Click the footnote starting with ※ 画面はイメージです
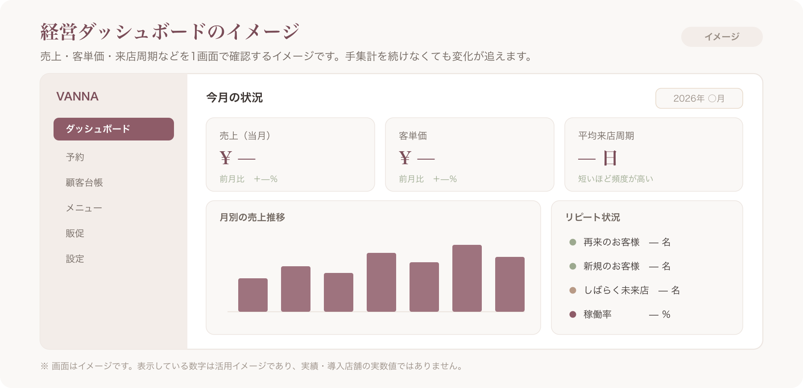The height and width of the screenshot is (388, 803). pyautogui.click(x=252, y=366)
